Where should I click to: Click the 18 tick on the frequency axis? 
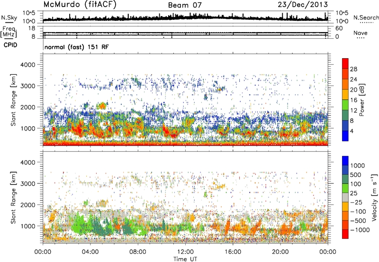click(x=31, y=28)
